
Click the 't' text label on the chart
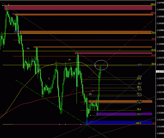pos(49,78)
